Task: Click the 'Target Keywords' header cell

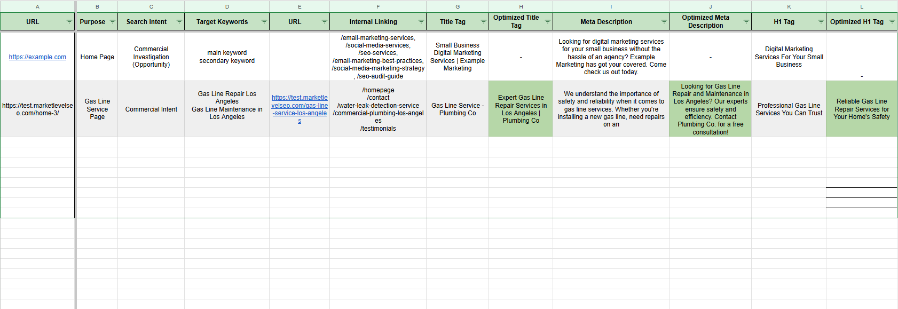Action: (227, 22)
